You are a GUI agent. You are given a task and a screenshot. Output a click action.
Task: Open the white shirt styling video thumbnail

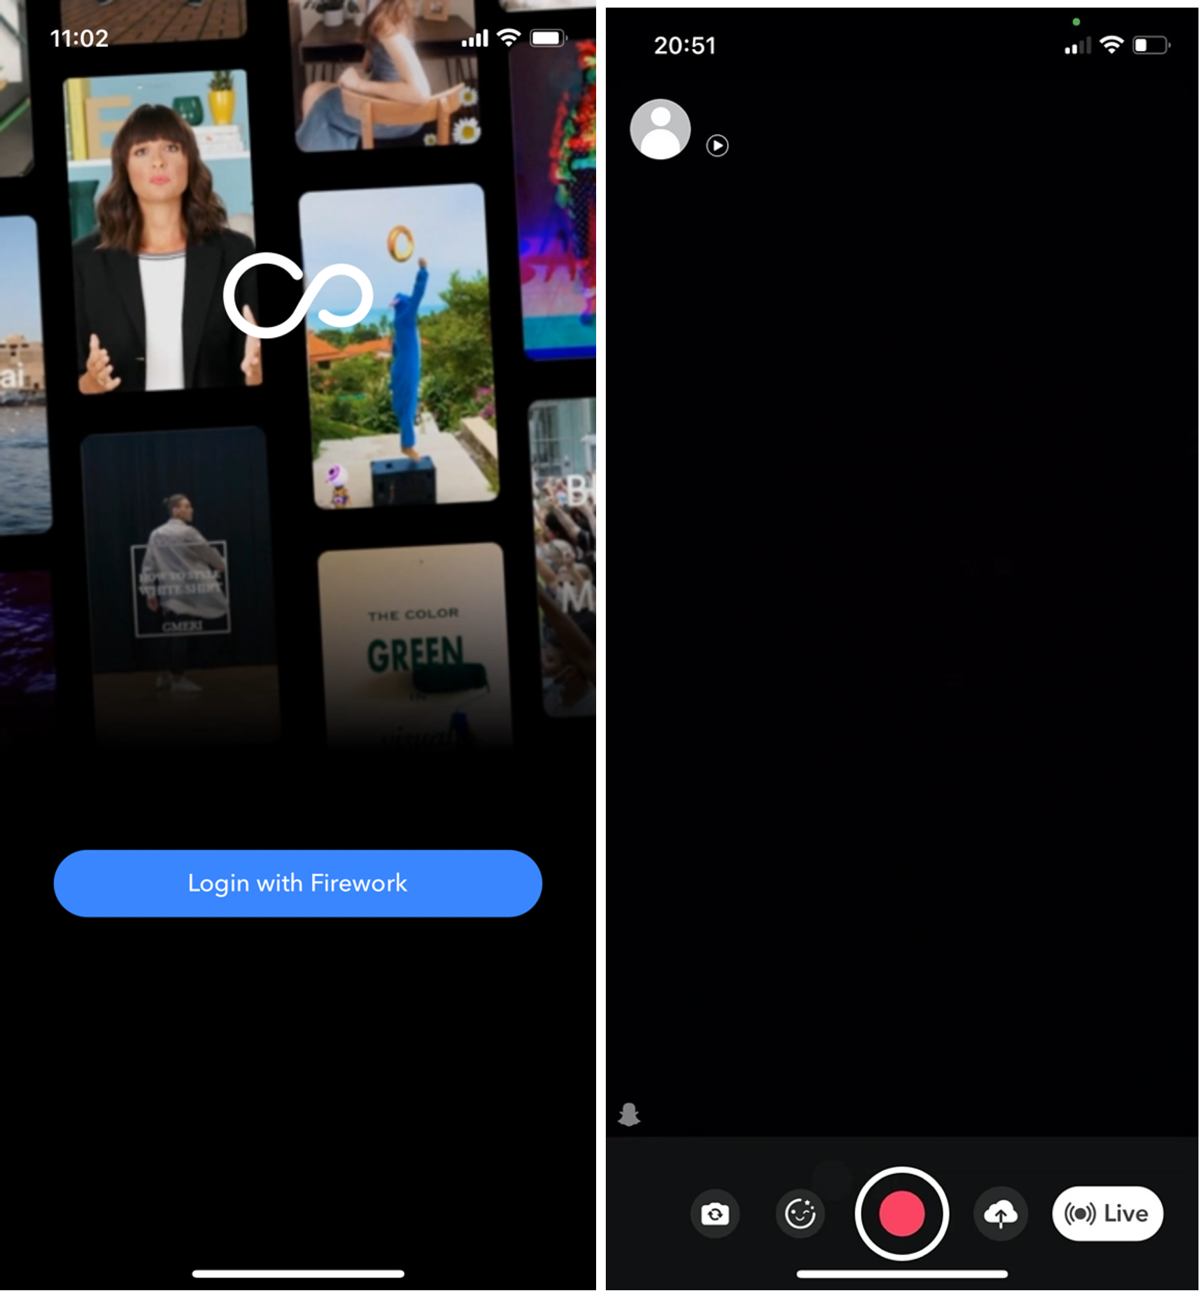click(x=180, y=588)
